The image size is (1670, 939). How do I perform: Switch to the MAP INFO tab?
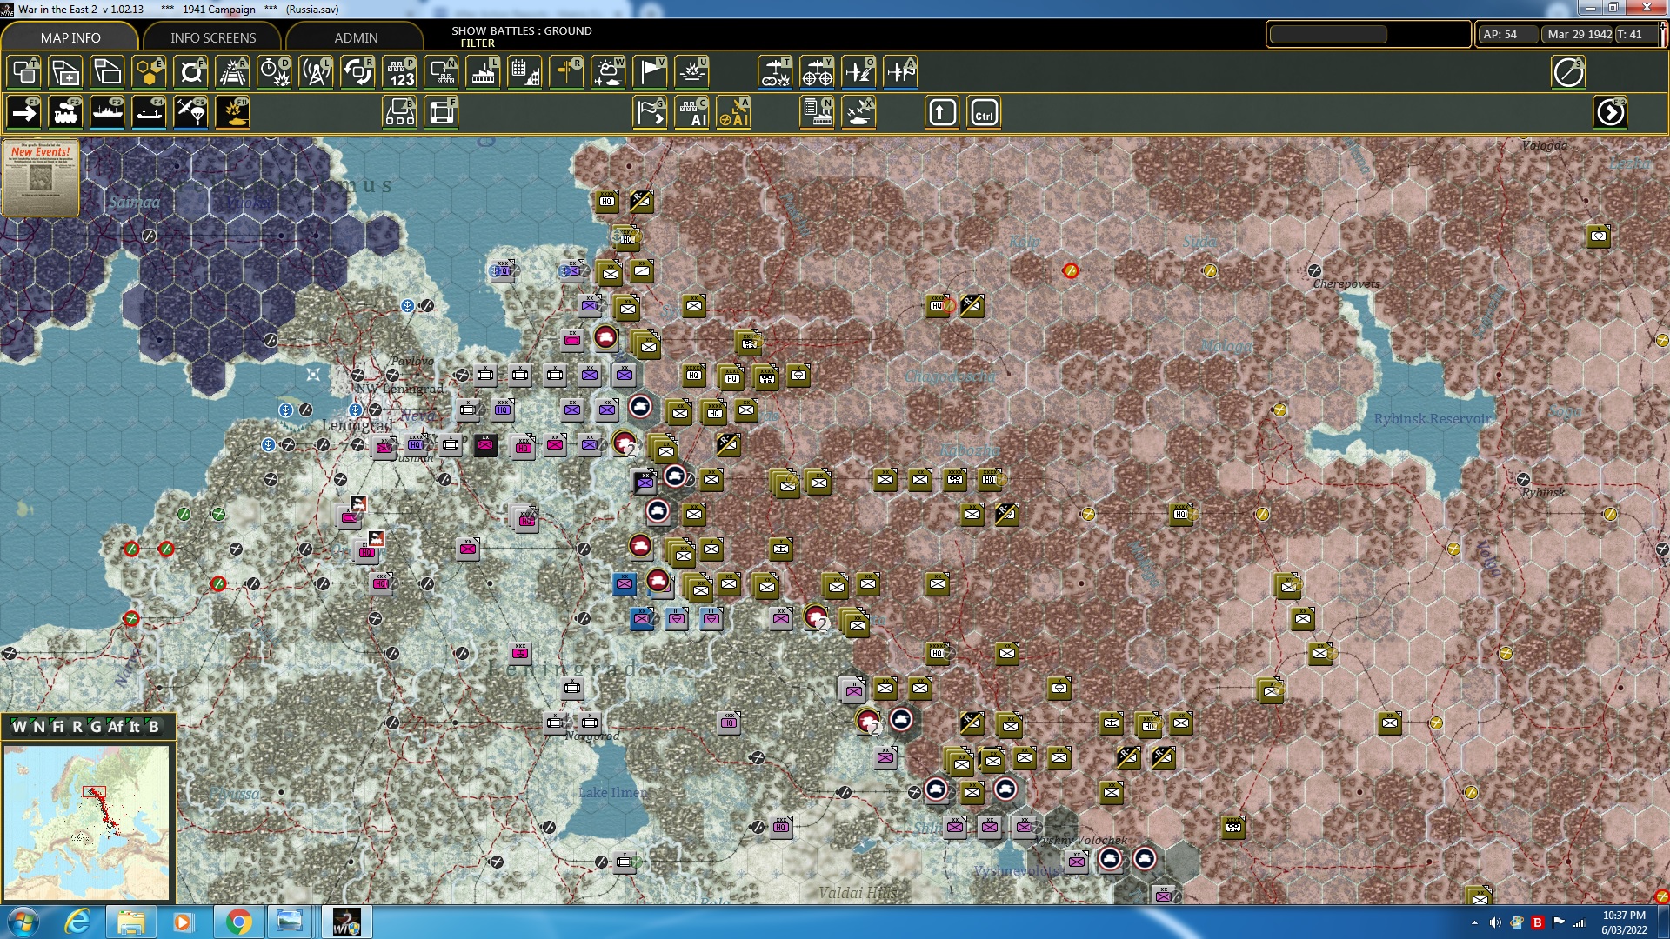click(x=70, y=37)
